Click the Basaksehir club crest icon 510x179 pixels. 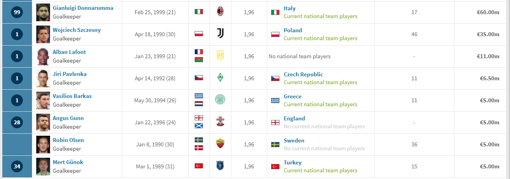[220, 166]
